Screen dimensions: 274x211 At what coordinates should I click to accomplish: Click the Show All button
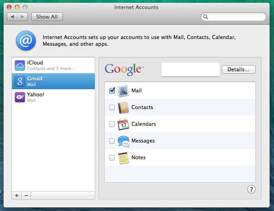click(47, 17)
